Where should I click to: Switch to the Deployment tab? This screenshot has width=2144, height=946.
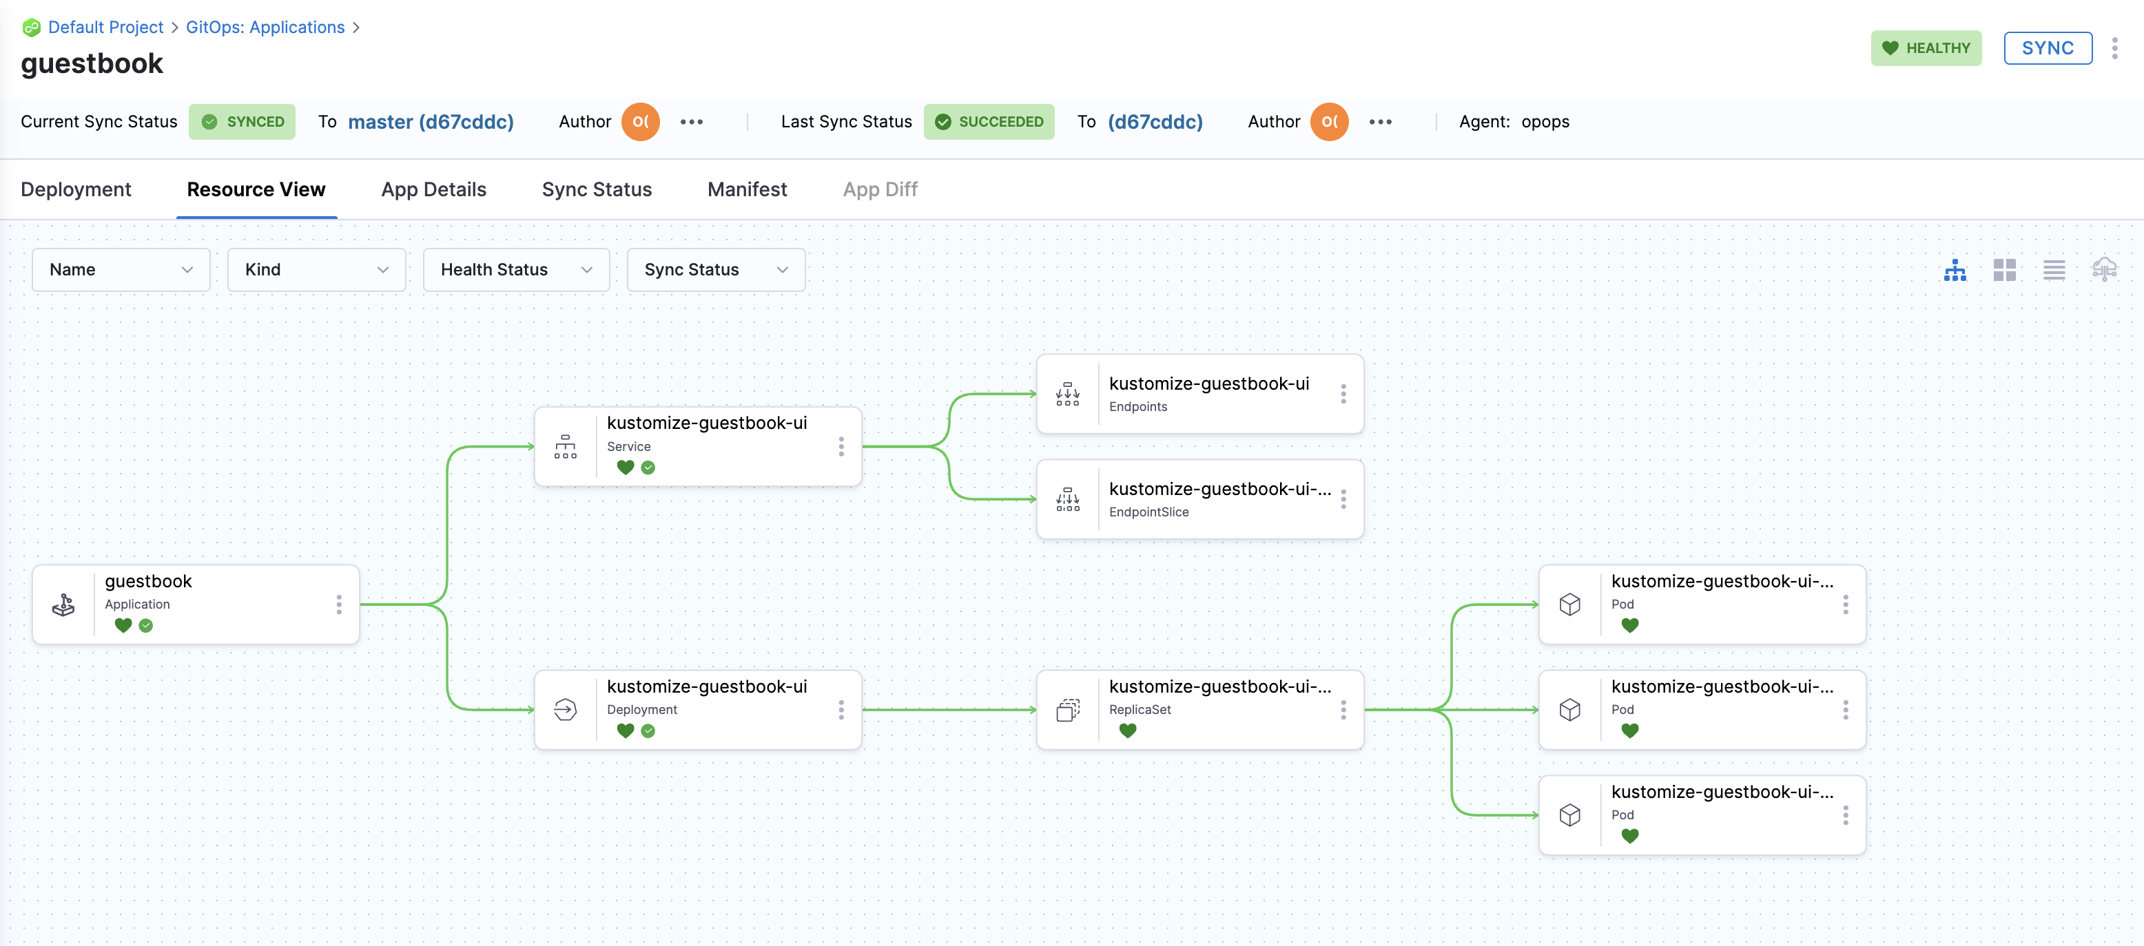coord(76,187)
